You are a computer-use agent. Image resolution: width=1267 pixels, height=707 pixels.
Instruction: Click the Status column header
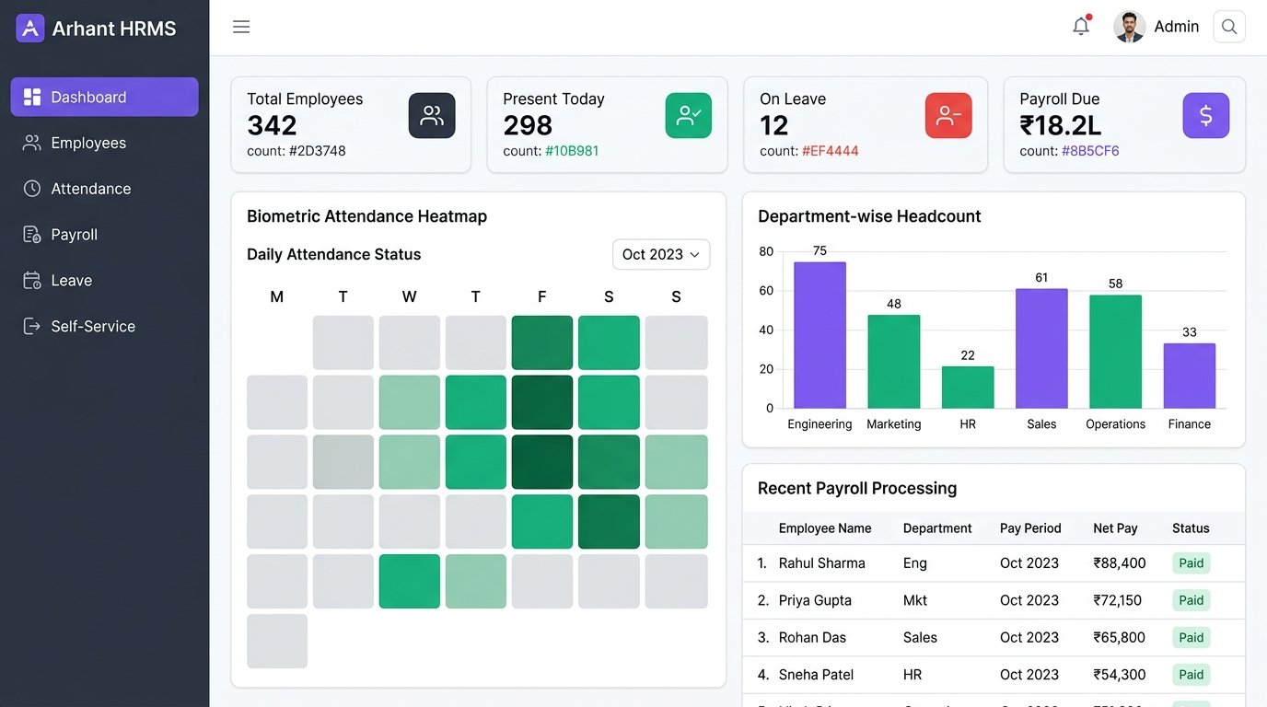coord(1191,528)
